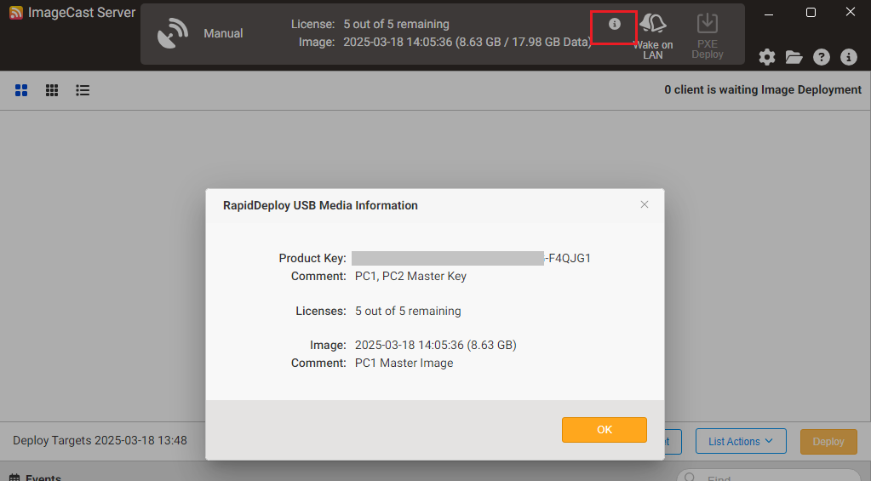Screen dimensions: 871x481
Task: Click the product key ending F4QJG1
Action: tap(471, 258)
